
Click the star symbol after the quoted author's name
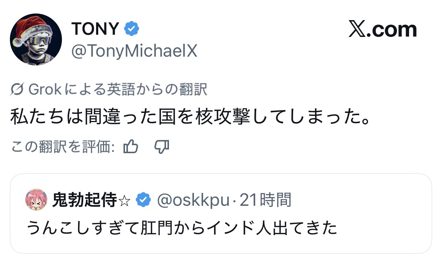[x=125, y=200]
